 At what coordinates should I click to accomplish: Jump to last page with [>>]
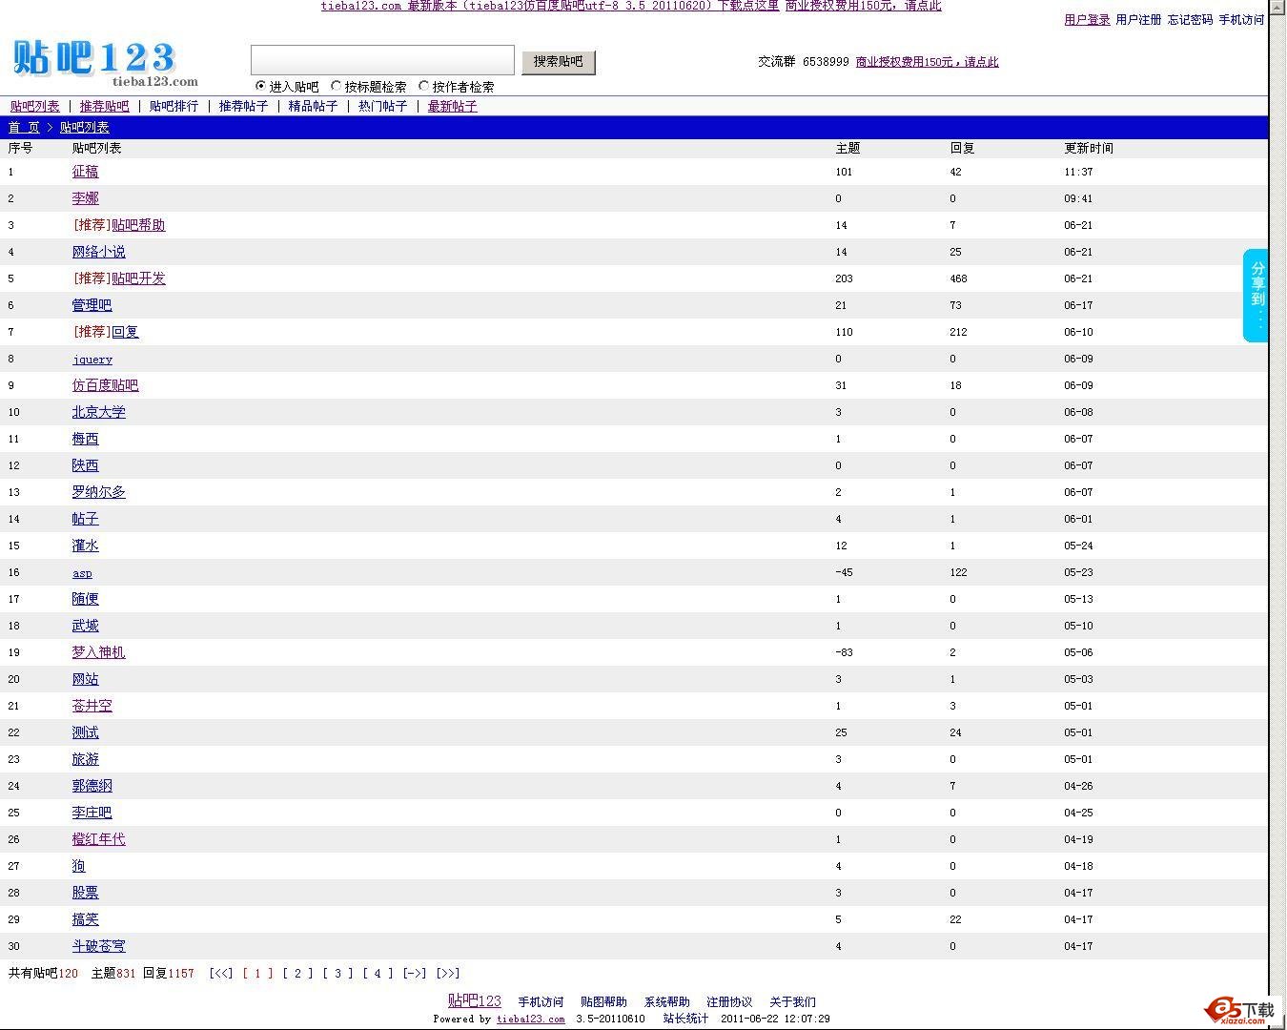point(448,974)
